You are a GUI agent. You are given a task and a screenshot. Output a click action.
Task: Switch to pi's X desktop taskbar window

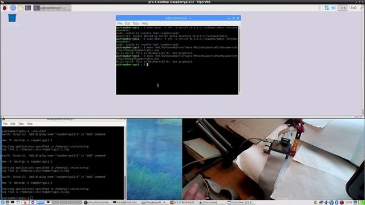click(x=184, y=203)
